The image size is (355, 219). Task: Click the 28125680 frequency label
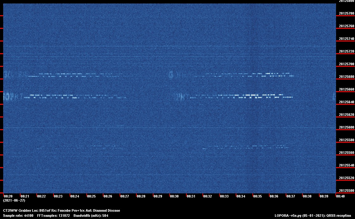coord(346,77)
